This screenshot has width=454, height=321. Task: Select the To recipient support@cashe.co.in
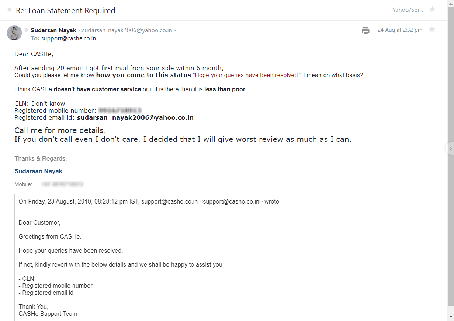tap(68, 38)
